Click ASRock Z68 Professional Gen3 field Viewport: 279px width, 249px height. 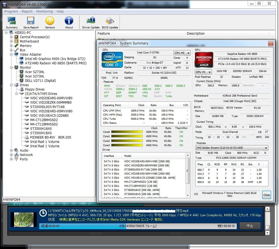tap(240, 96)
